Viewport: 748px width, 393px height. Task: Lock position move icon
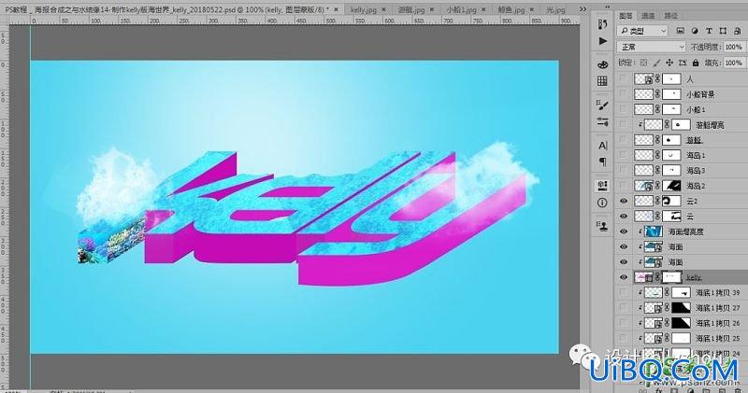[669, 63]
